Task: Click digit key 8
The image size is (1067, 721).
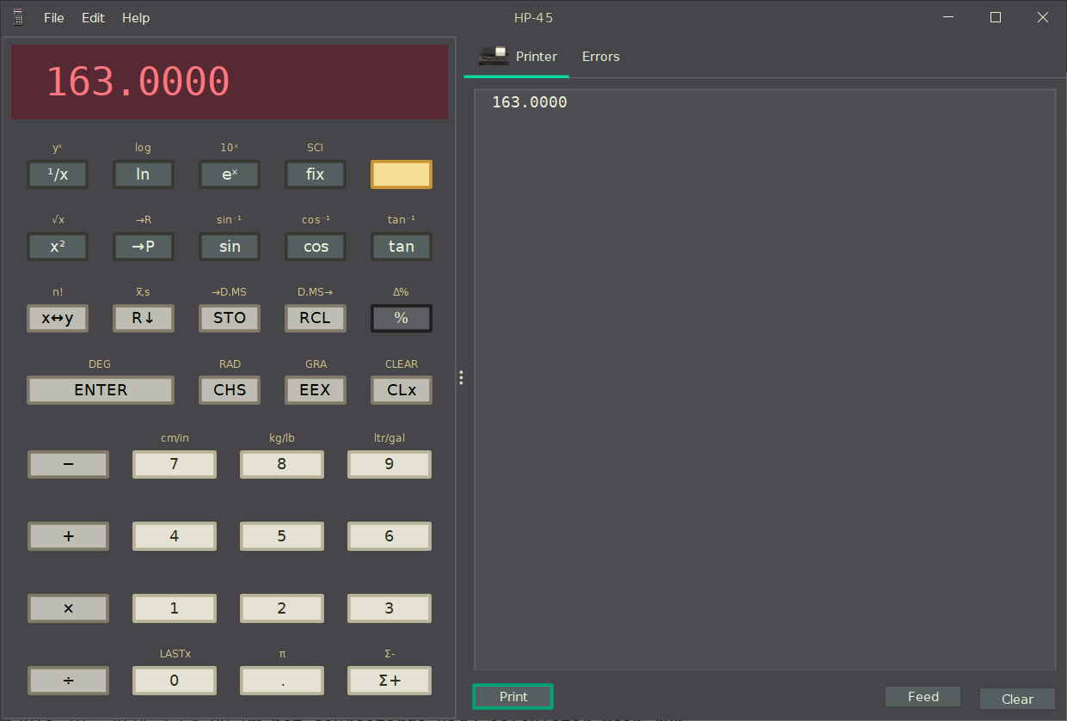Action: pyautogui.click(x=282, y=464)
